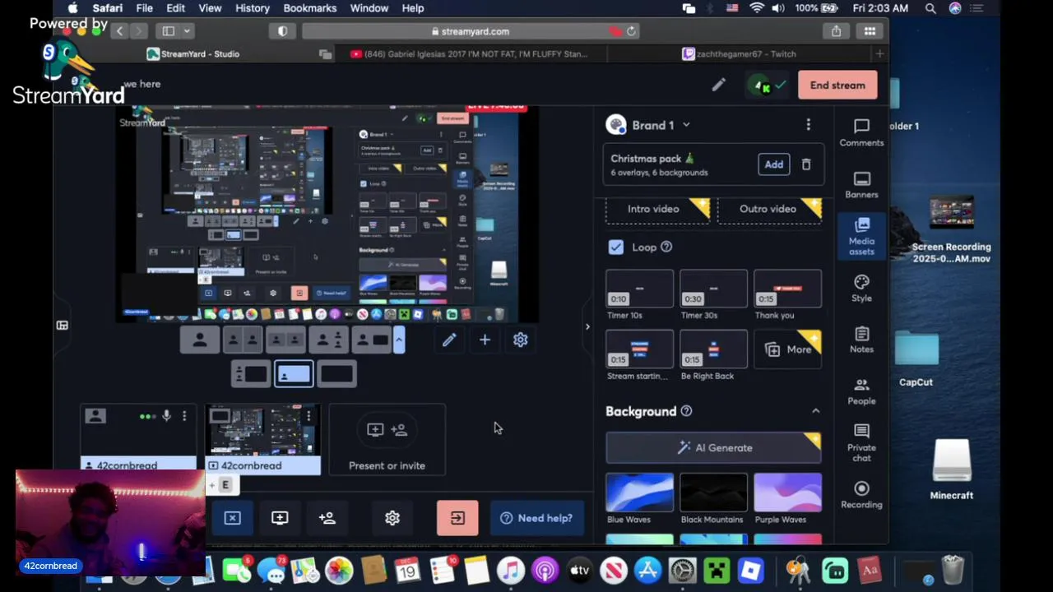Click Present or invite card
Screen dimensions: 1053x592
[387, 439]
